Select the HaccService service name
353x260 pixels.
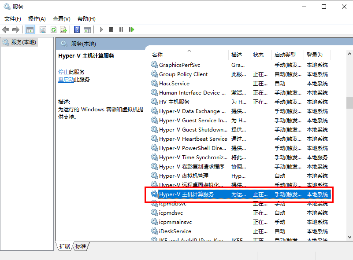[174, 84]
